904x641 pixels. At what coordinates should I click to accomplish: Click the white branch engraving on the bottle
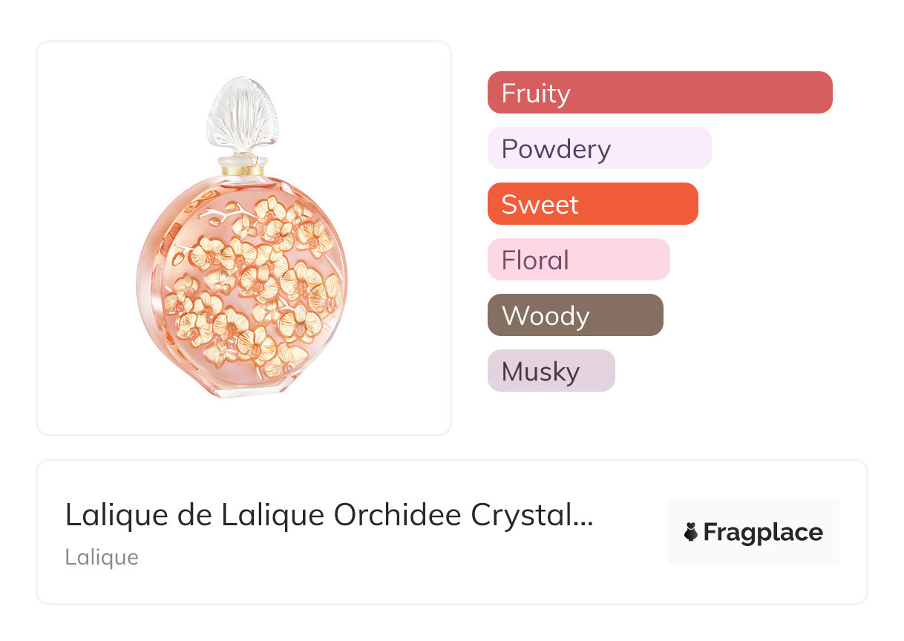click(x=215, y=216)
